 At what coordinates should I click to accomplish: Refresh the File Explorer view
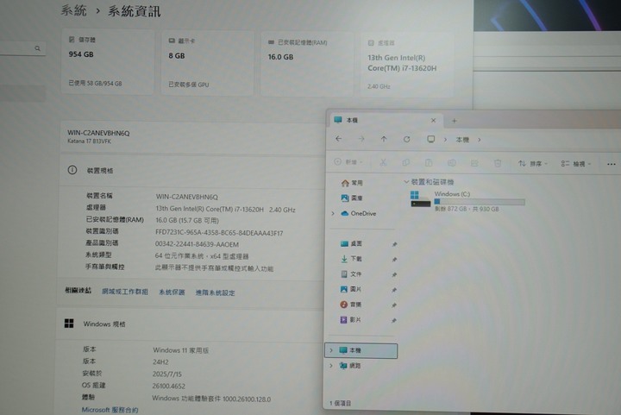point(407,140)
